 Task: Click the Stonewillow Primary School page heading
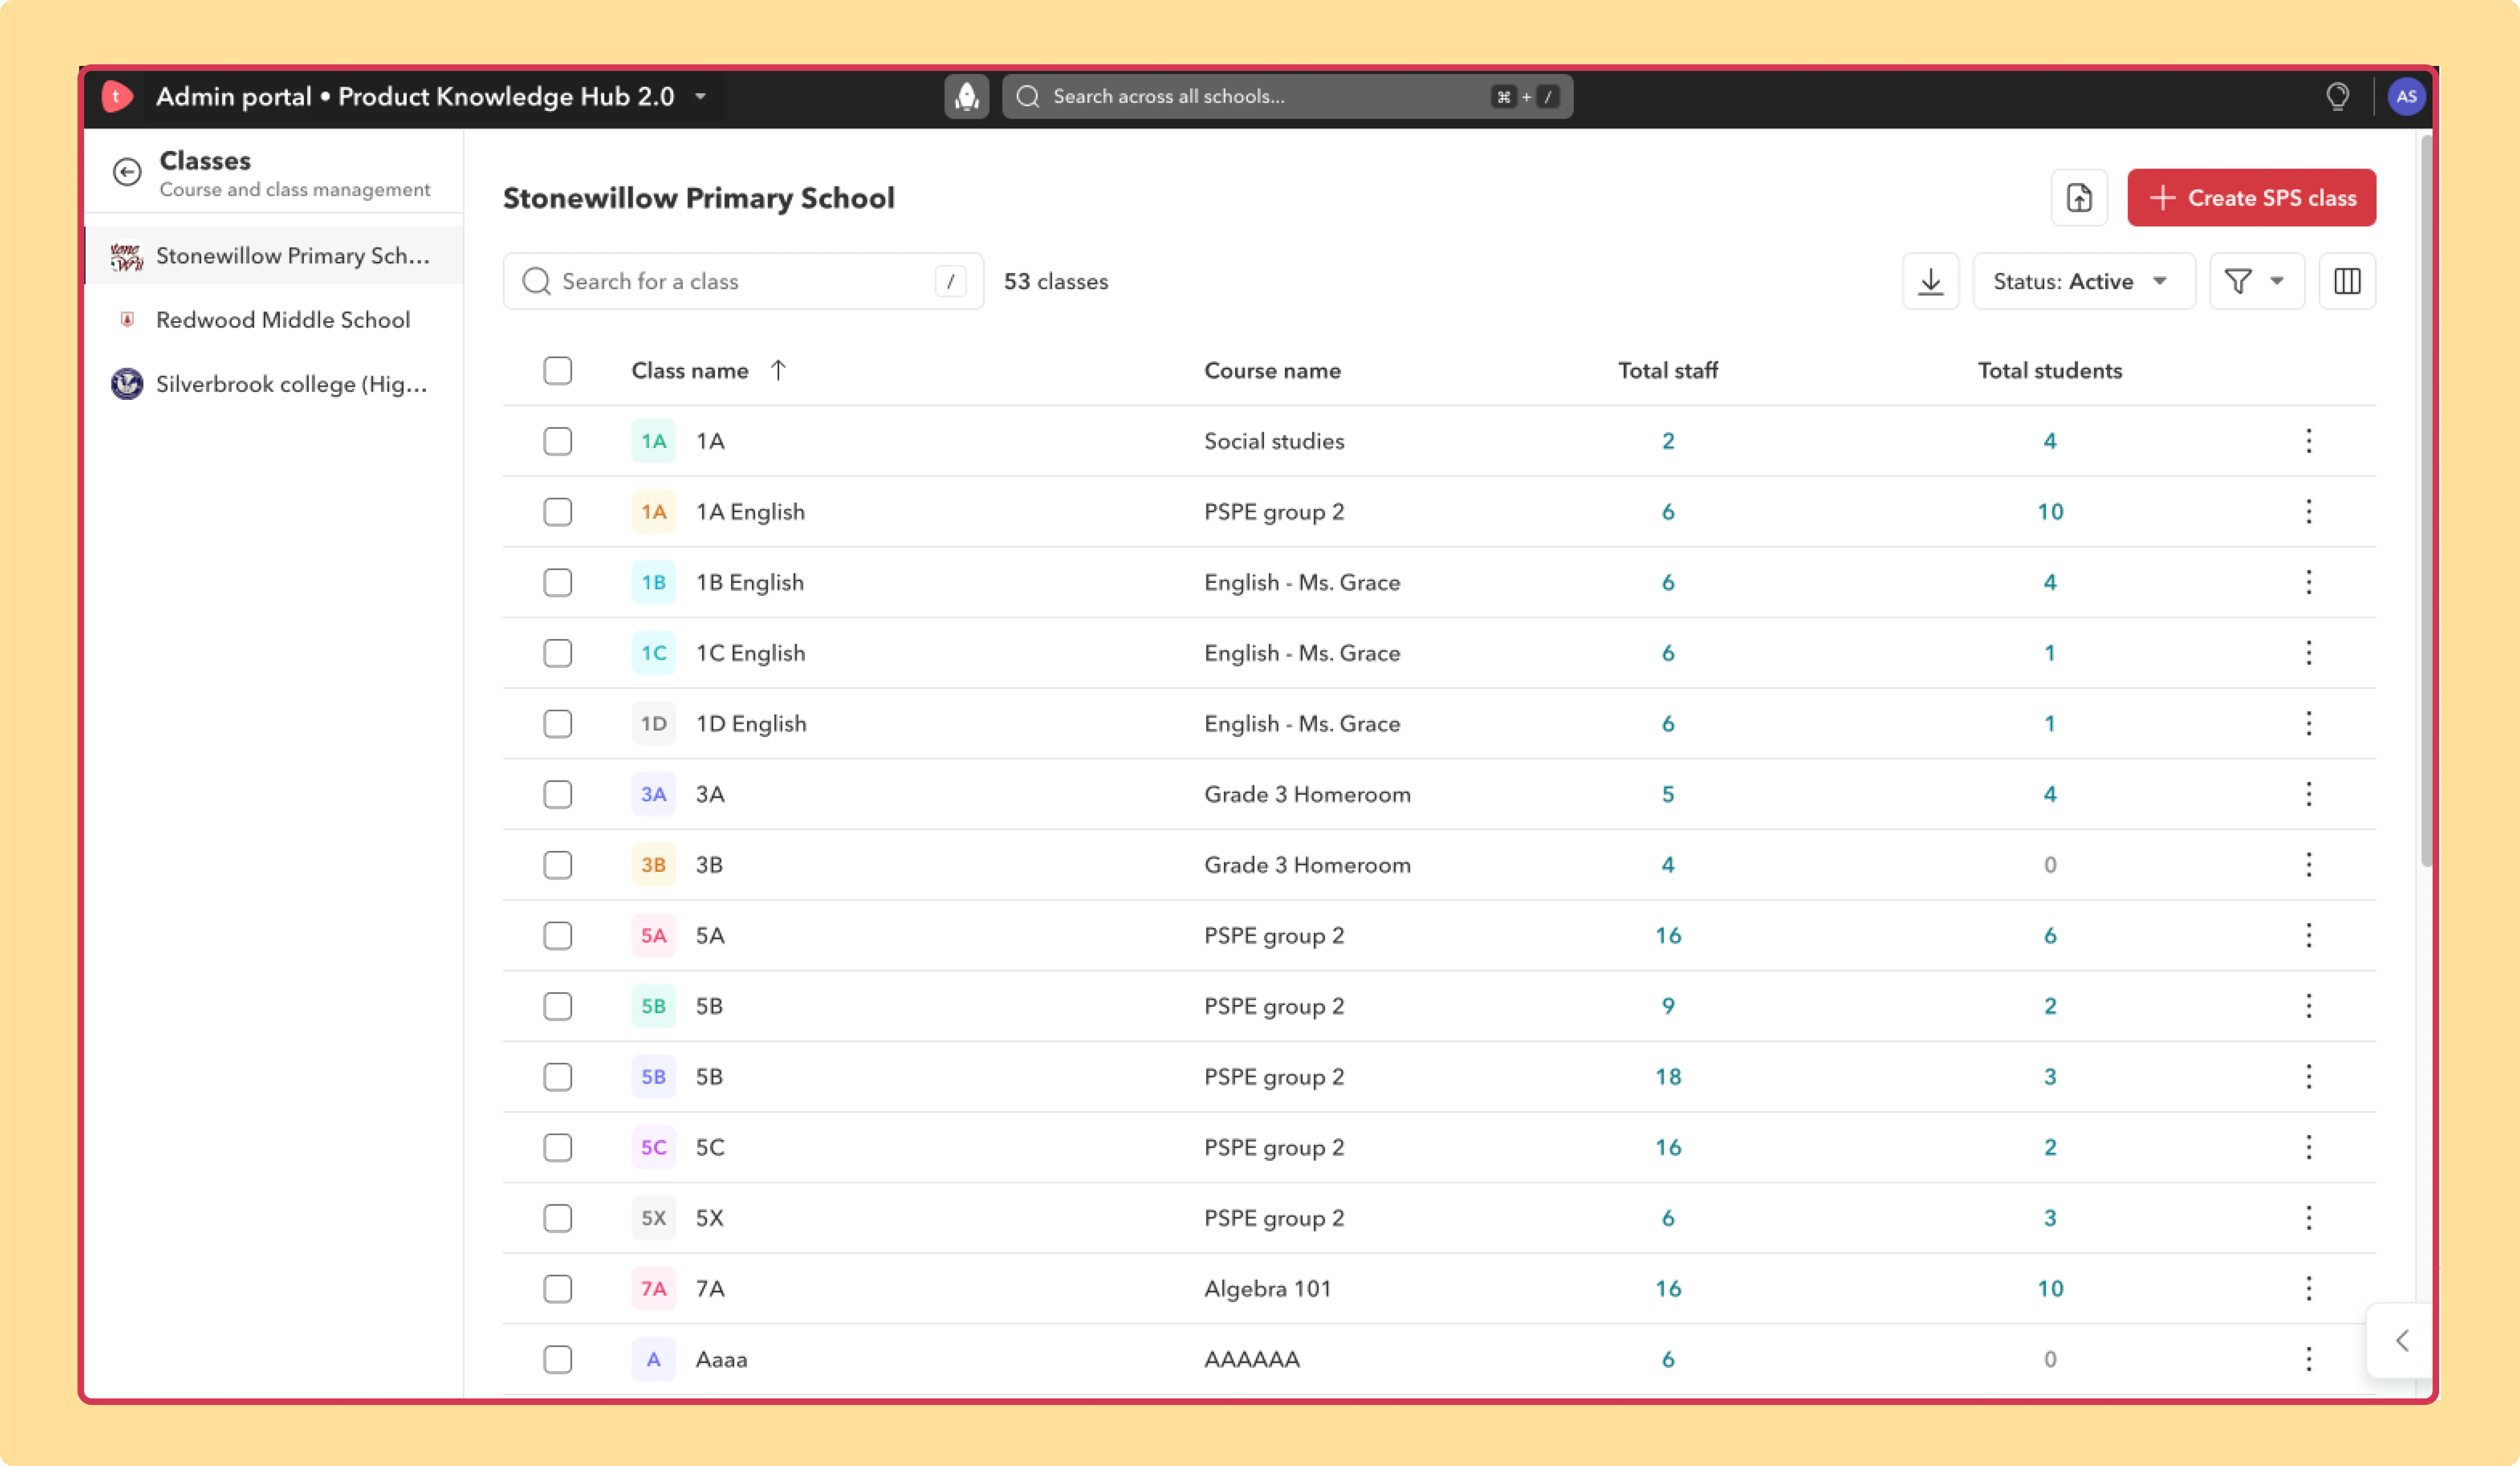(x=698, y=198)
